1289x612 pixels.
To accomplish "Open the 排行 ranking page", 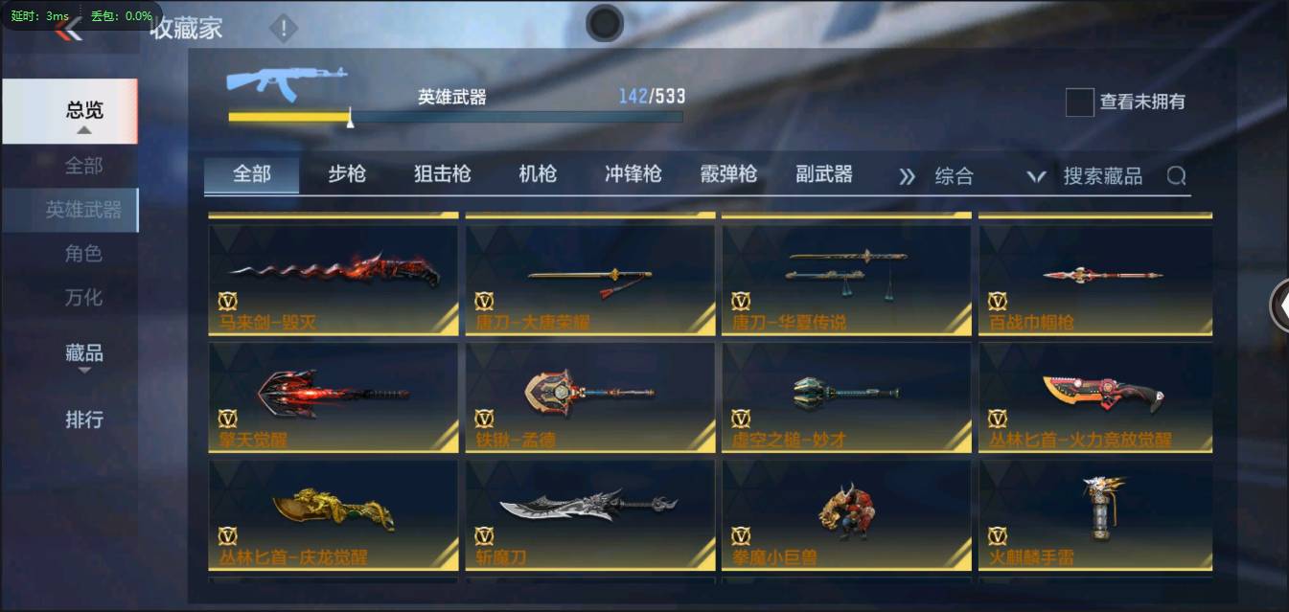I will coord(83,419).
